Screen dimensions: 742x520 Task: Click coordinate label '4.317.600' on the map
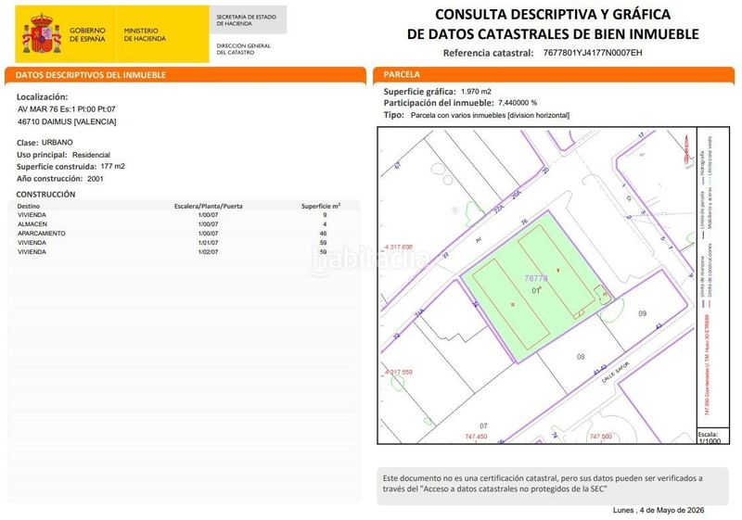[399, 247]
